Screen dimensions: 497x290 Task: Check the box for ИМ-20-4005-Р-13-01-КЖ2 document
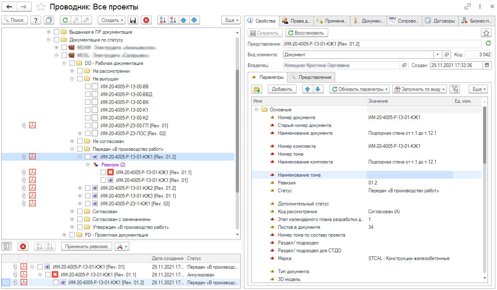tap(87, 188)
